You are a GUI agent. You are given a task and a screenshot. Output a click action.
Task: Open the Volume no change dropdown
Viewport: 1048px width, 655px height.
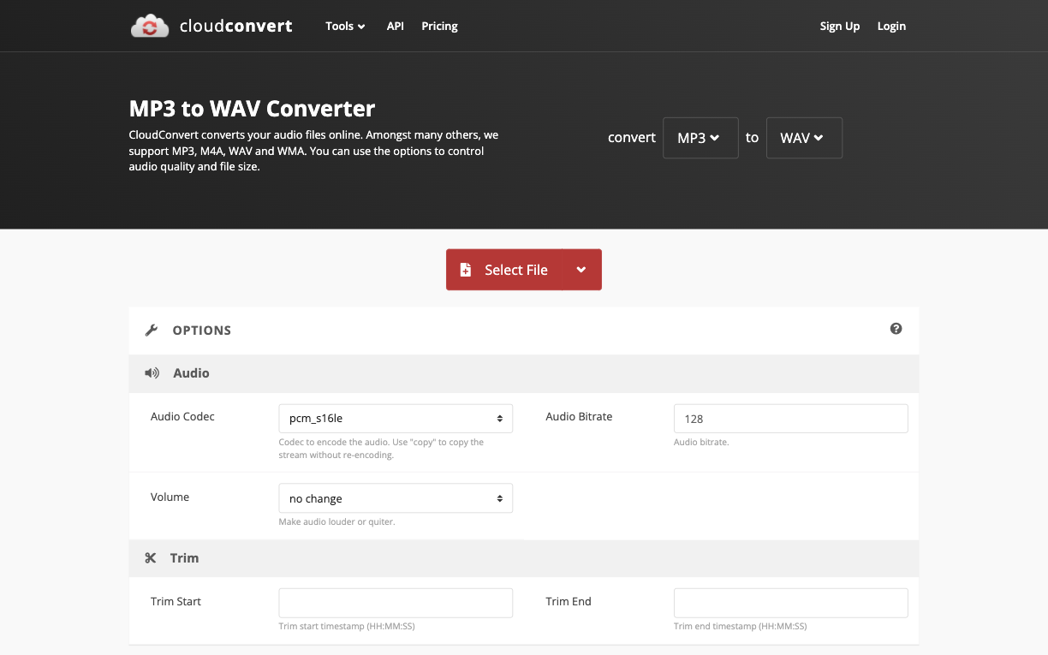[x=396, y=498]
